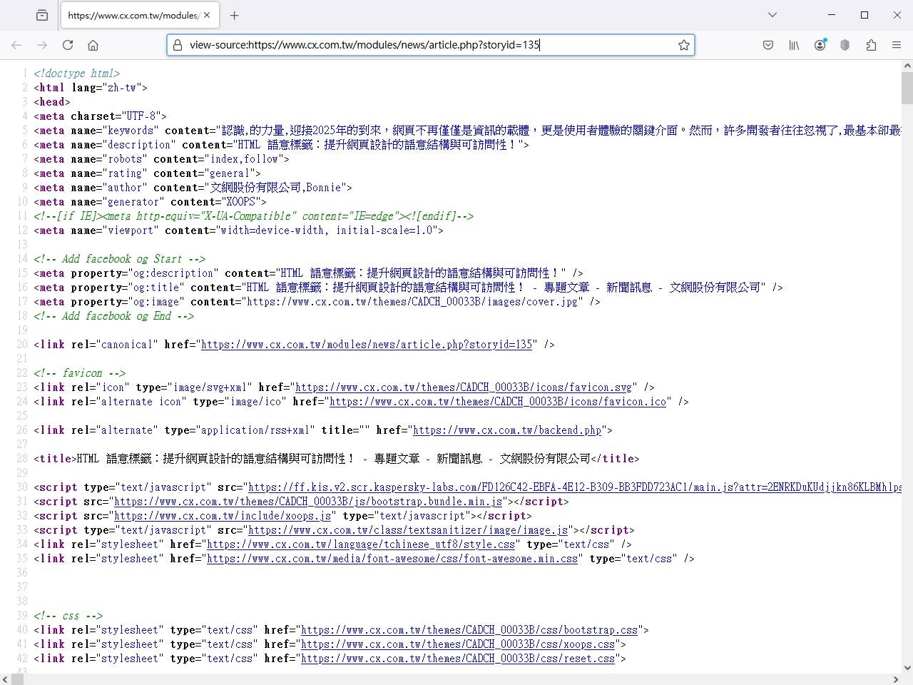Open the textsanitizer image.js link
The height and width of the screenshot is (685, 913).
408,530
